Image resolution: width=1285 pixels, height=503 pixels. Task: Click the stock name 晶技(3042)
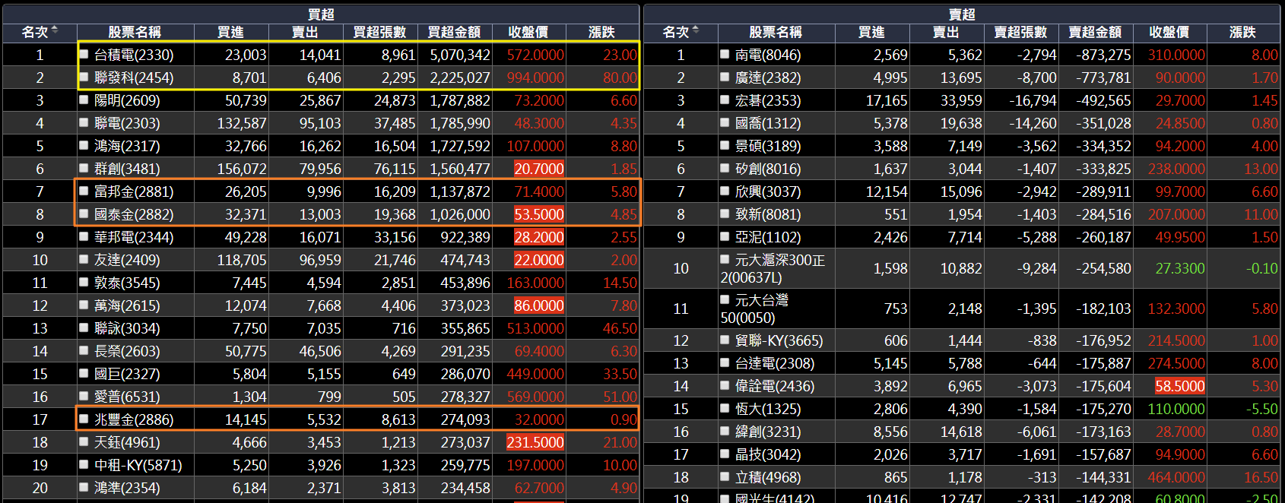tap(768, 454)
